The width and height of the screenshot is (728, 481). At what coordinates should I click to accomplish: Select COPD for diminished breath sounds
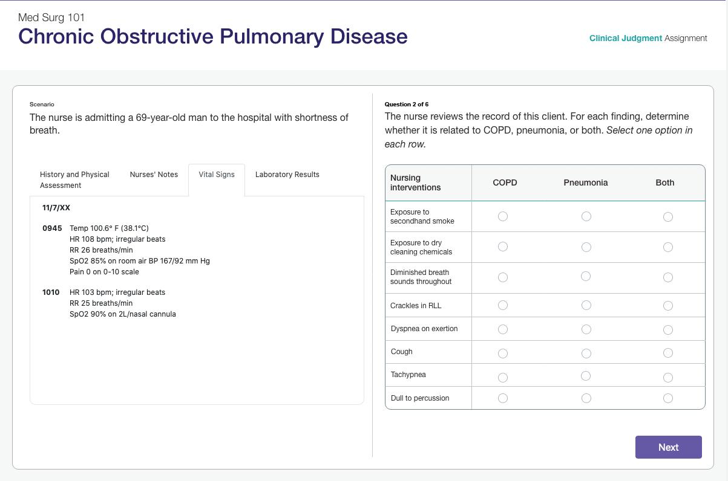[503, 277]
